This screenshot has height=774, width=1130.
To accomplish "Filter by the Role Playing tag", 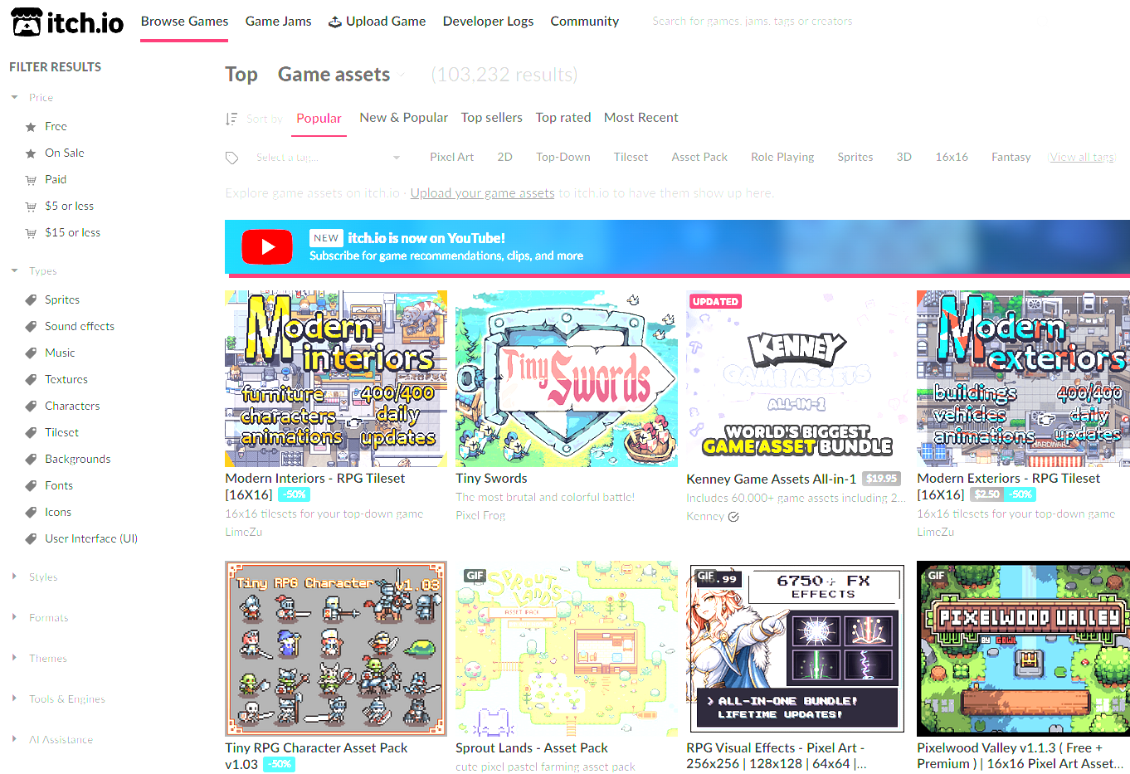I will click(x=782, y=157).
